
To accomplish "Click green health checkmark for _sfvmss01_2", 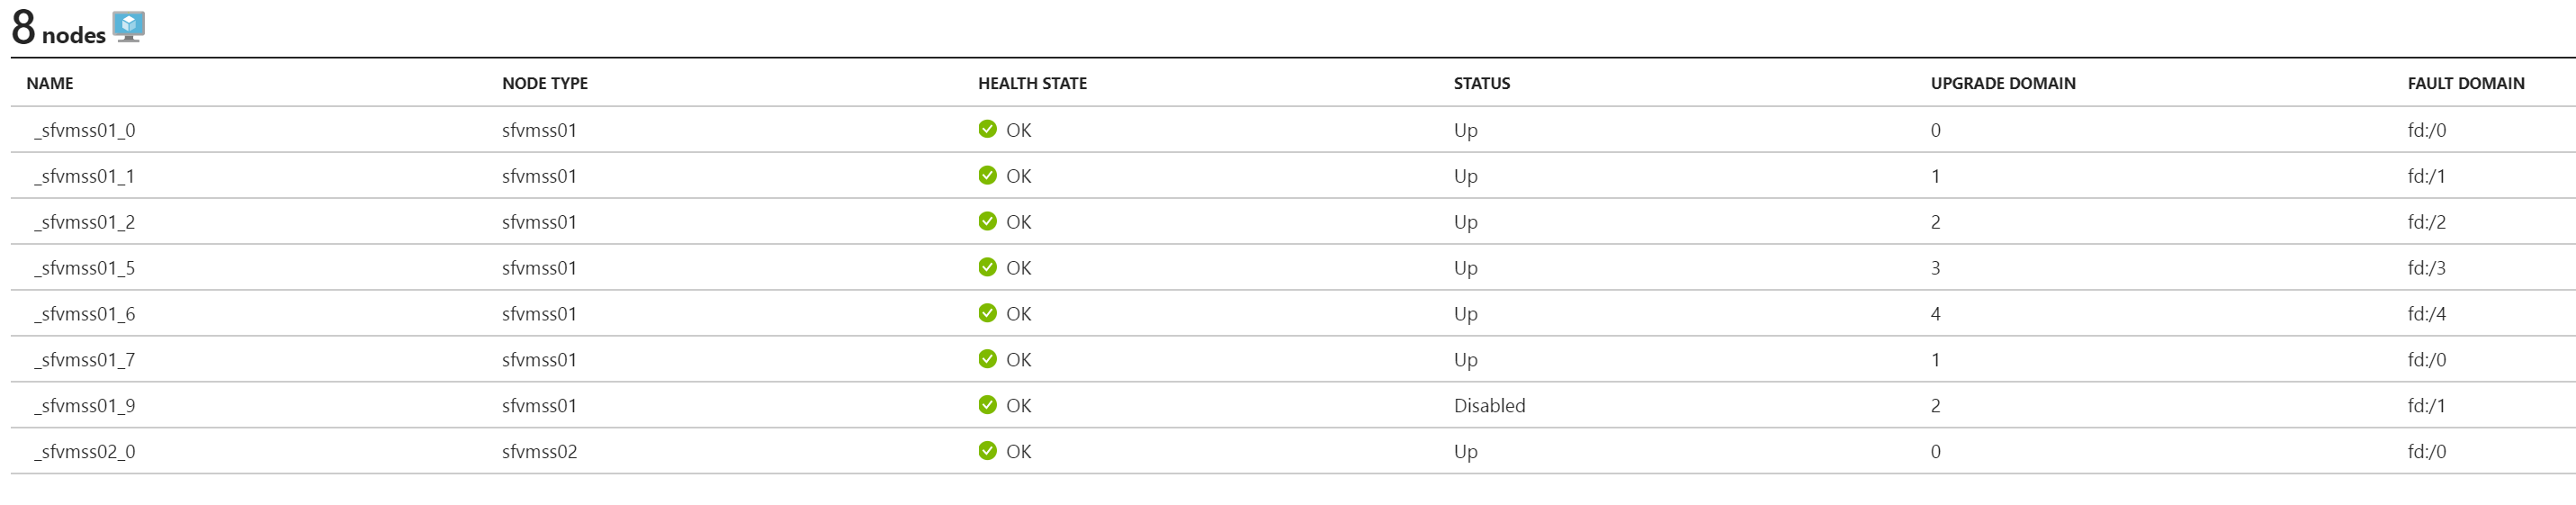I will coord(987,221).
